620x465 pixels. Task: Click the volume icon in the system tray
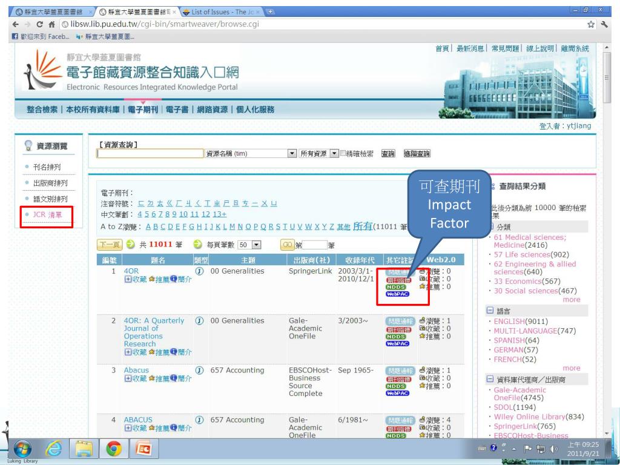click(x=553, y=449)
